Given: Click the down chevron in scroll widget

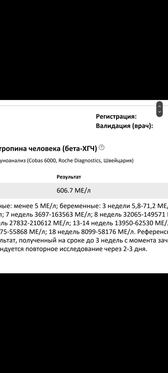Looking at the screenshot, I should (x=159, y=112).
